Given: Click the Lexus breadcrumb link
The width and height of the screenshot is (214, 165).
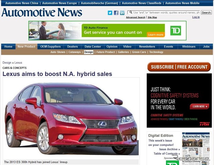Looking at the screenshot, I should pyautogui.click(x=18, y=63).
